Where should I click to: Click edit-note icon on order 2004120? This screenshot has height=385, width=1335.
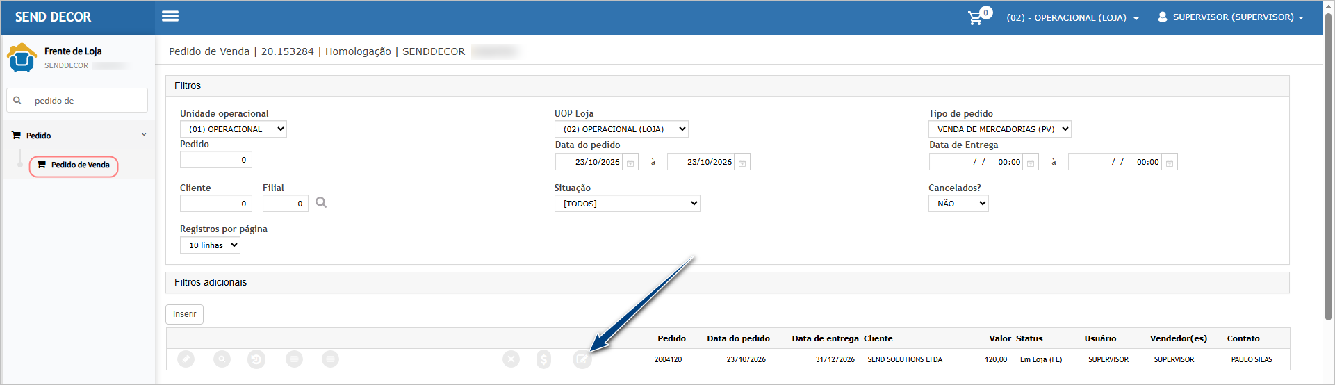tap(582, 359)
